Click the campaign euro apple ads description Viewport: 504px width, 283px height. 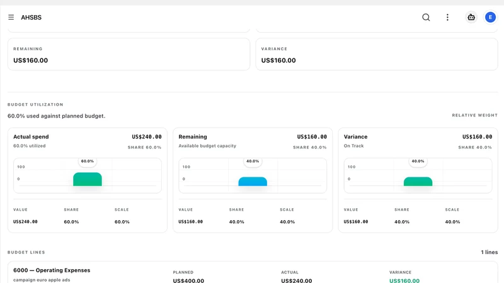pyautogui.click(x=42, y=280)
